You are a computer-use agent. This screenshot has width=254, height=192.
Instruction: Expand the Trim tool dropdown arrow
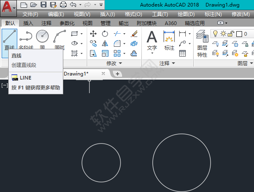[x=124, y=34]
